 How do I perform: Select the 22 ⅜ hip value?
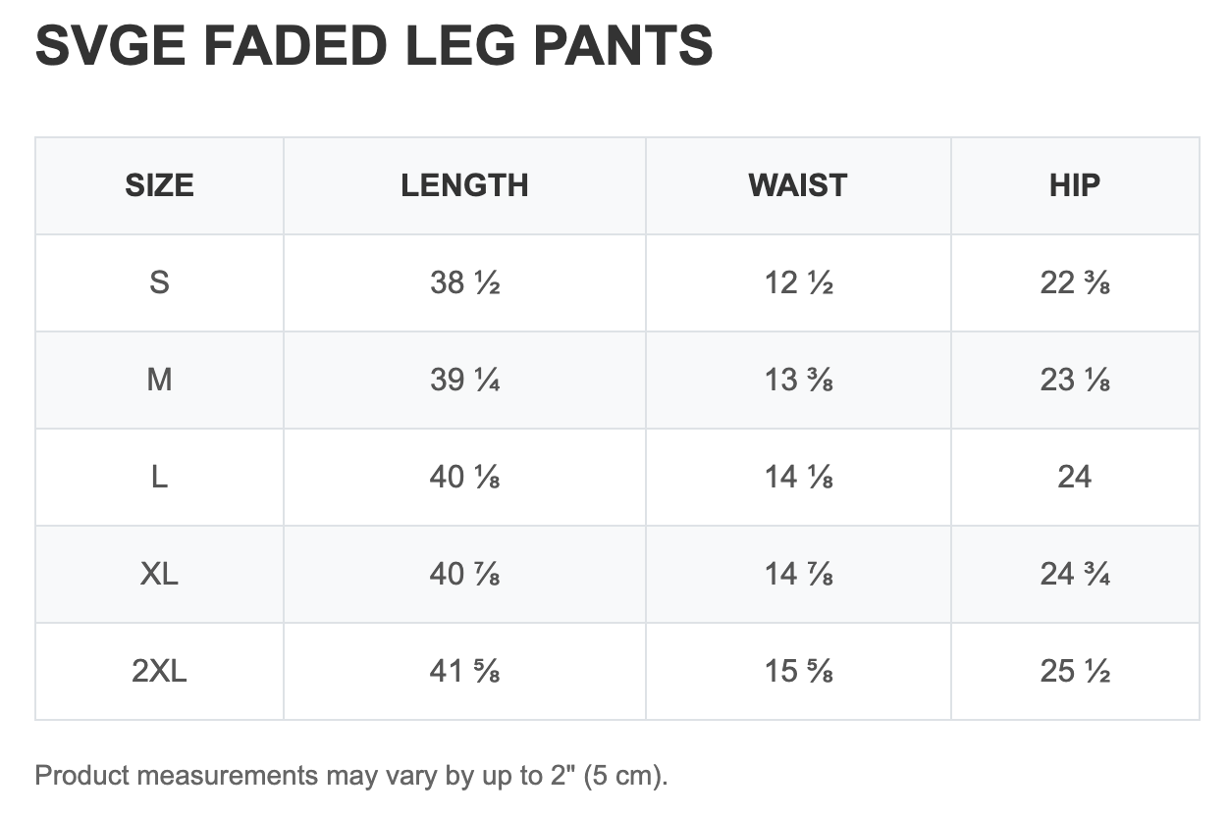(1075, 282)
